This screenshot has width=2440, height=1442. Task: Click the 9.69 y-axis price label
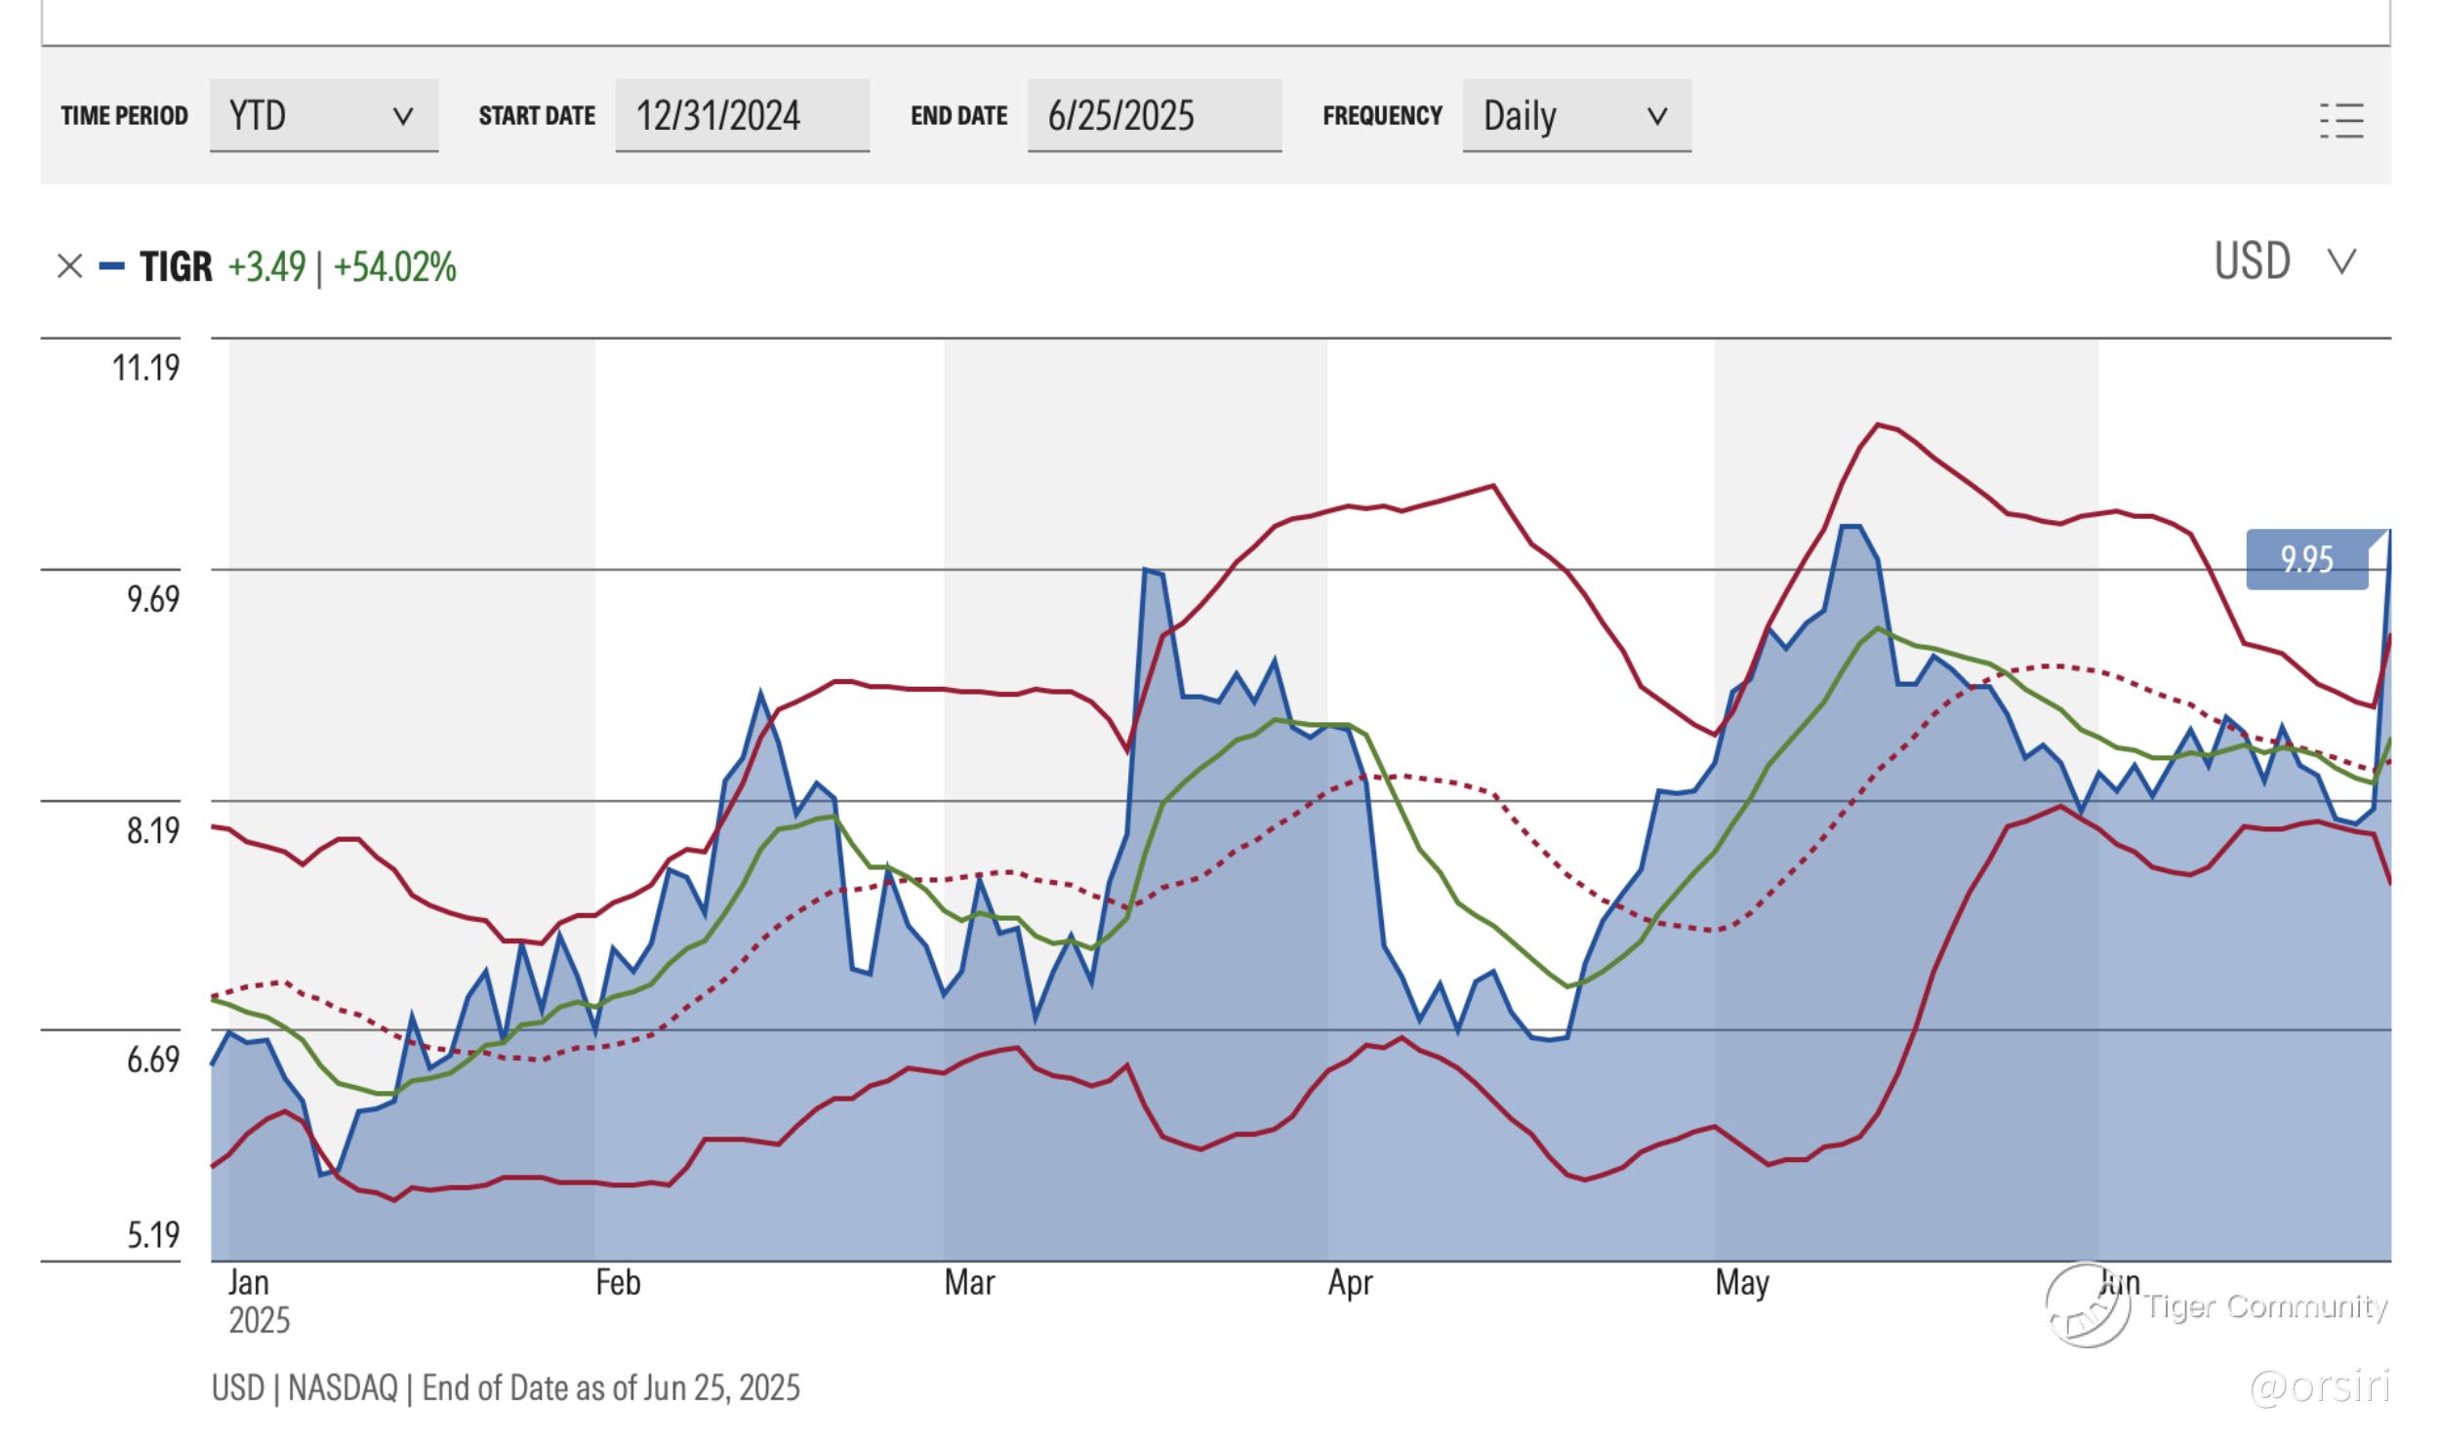click(153, 598)
